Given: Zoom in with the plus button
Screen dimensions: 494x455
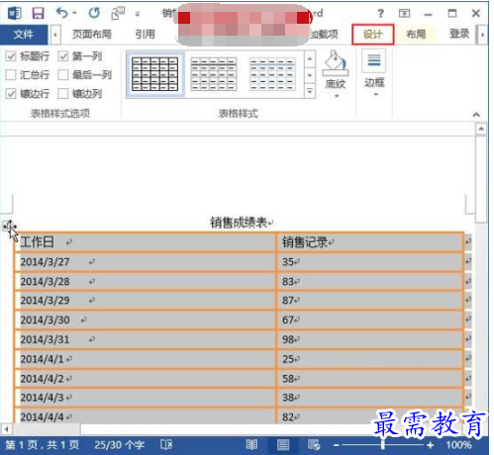Looking at the screenshot, I should click(430, 445).
